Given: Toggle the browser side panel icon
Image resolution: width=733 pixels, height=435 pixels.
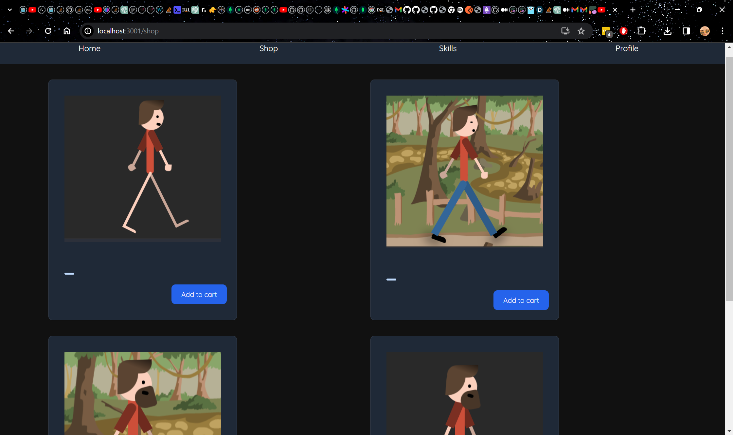Looking at the screenshot, I should (686, 31).
